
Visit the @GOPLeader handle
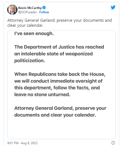click(28, 12)
